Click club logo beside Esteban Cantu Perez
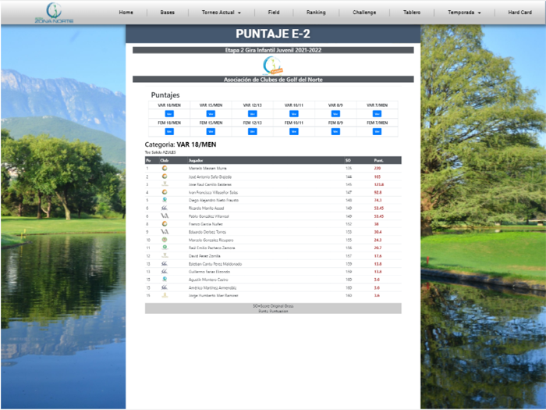This screenshot has width=546, height=410. click(165, 264)
